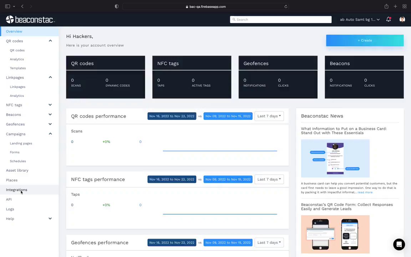Open Logs in the sidebar

point(10,209)
